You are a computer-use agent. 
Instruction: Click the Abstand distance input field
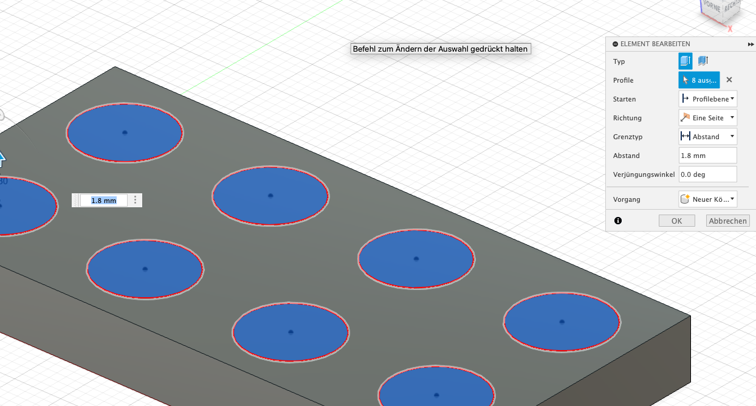707,156
